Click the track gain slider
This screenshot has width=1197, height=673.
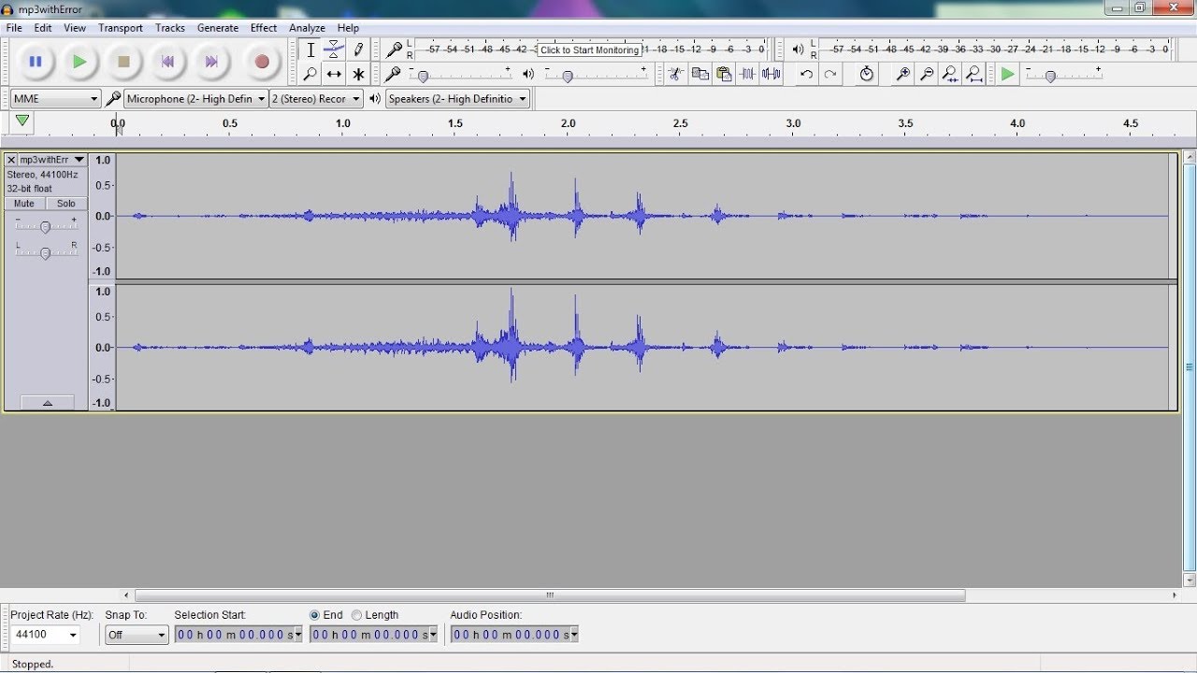pos(46,227)
